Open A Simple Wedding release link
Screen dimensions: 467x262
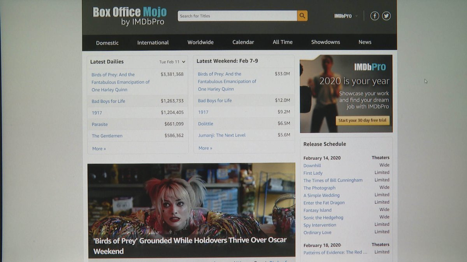[x=321, y=195]
